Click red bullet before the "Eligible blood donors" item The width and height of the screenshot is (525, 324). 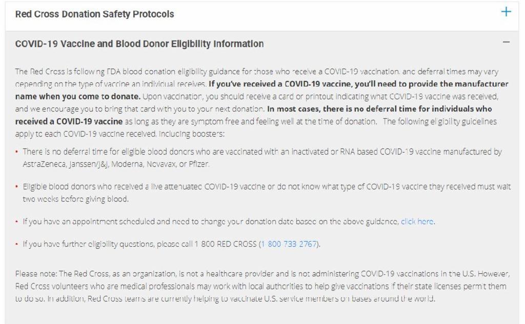pyautogui.click(x=17, y=187)
